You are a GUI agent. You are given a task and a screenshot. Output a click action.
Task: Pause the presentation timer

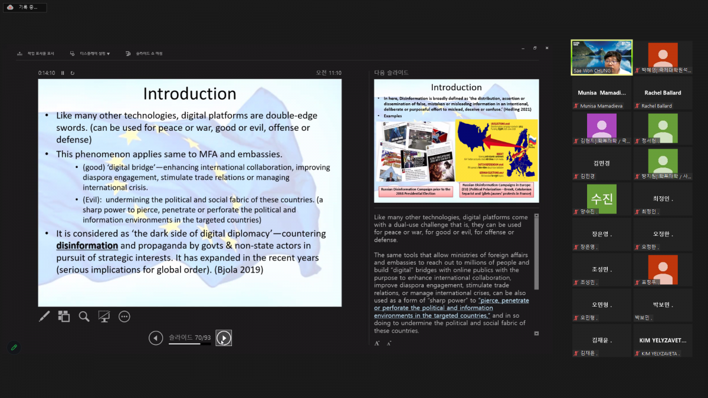pos(63,73)
